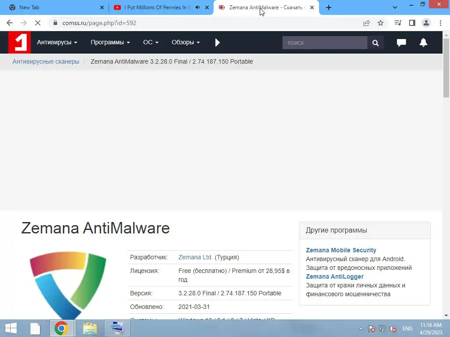Go back with the browser back arrow
Screen dimensions: 450x337
click(x=10, y=23)
